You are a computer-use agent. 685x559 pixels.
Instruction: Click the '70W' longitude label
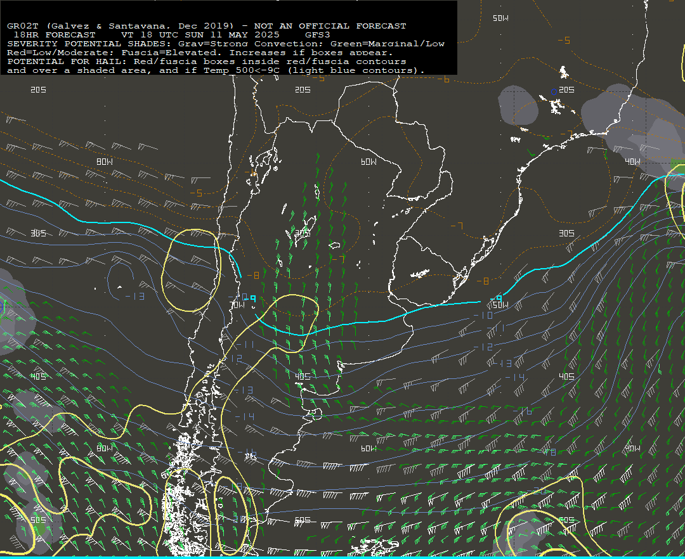coord(237,305)
